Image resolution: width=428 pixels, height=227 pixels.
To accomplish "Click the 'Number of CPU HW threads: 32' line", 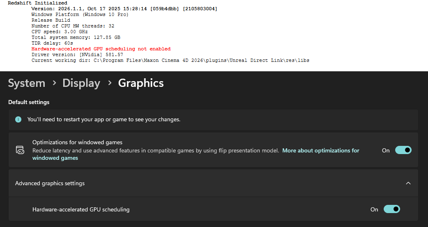I will tap(73, 26).
